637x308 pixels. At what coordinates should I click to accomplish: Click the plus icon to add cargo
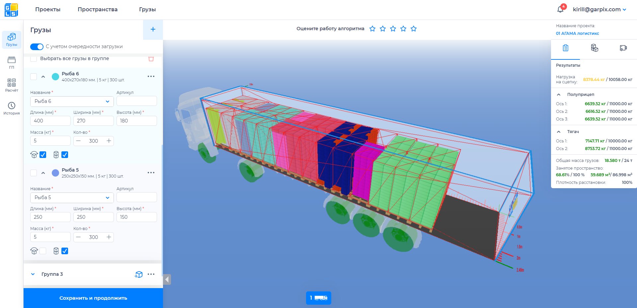pyautogui.click(x=153, y=30)
